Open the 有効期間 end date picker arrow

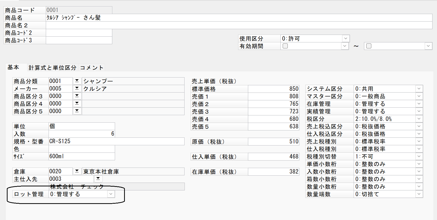coord(428,46)
